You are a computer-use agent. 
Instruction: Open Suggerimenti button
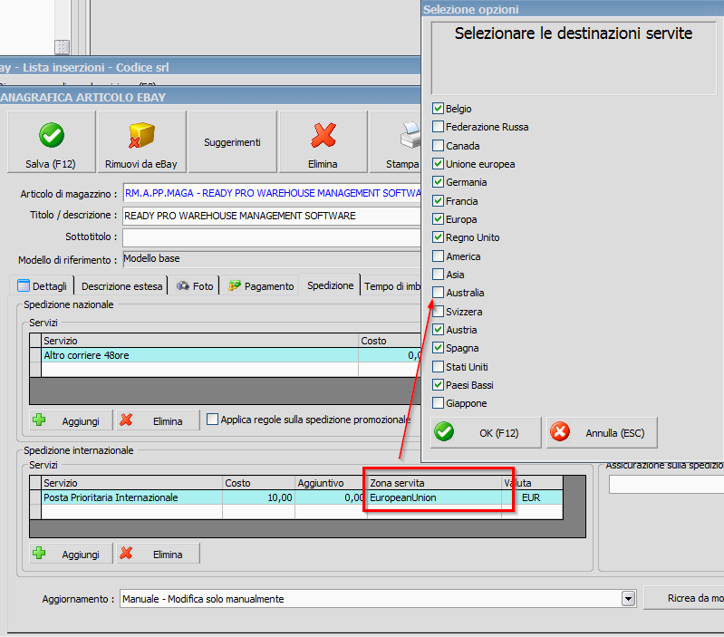[232, 141]
